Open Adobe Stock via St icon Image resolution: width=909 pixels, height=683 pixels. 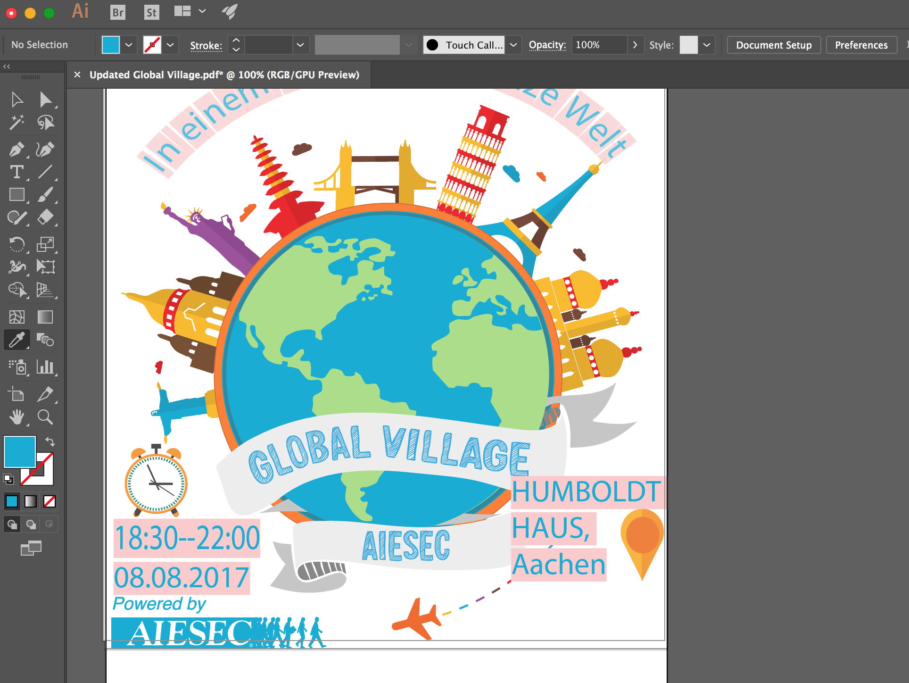point(151,12)
